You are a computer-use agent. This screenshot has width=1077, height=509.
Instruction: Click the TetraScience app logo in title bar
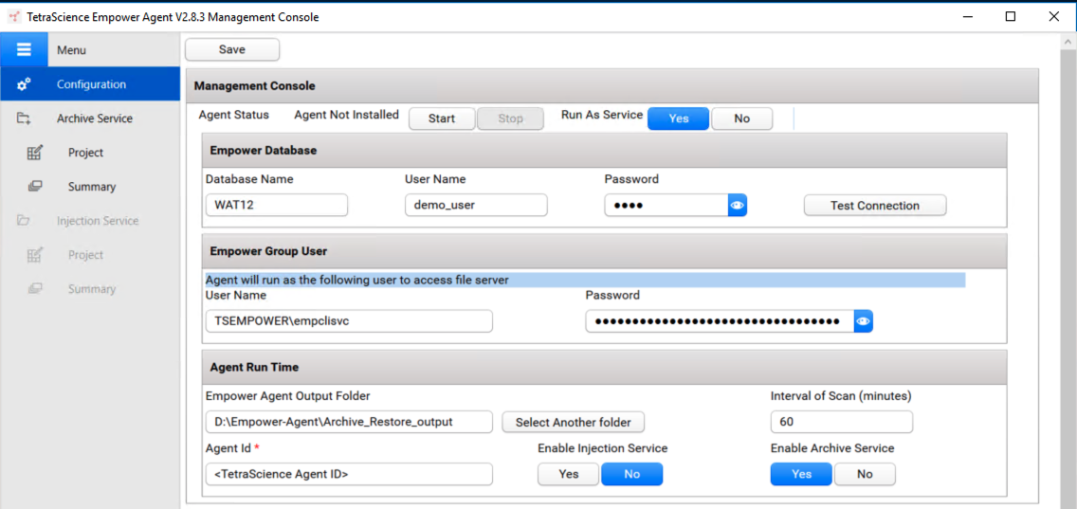(x=13, y=17)
